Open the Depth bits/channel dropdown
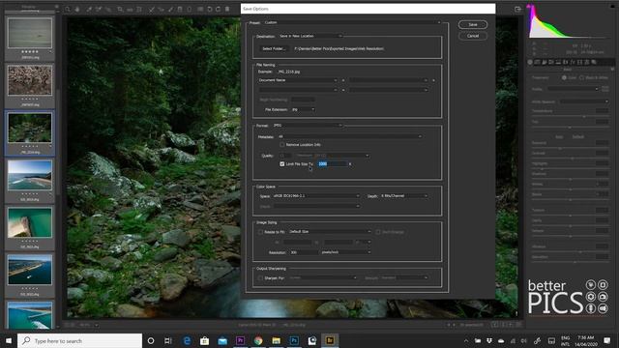The width and height of the screenshot is (619, 348). (404, 195)
